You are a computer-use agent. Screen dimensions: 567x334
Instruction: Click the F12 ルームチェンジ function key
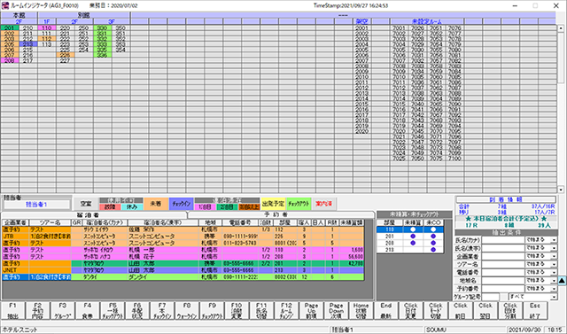tap(286, 311)
